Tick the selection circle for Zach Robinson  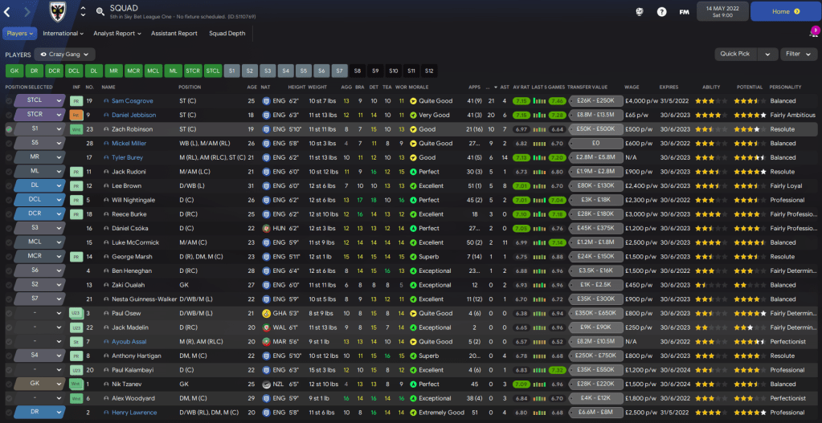[9, 128]
